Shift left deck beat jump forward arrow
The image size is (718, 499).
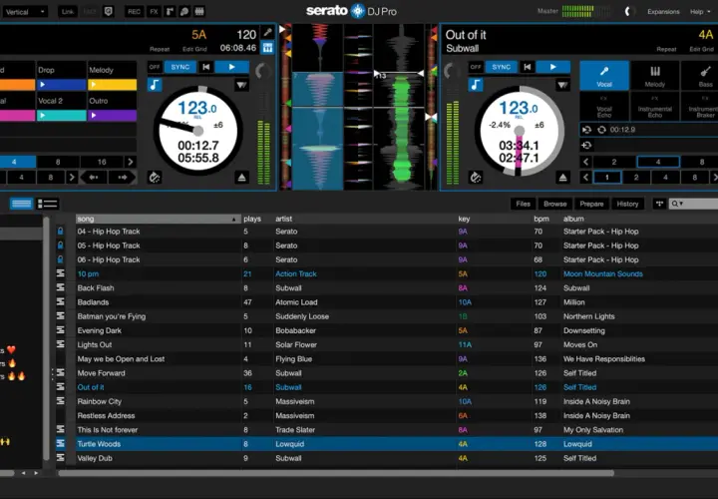click(123, 178)
